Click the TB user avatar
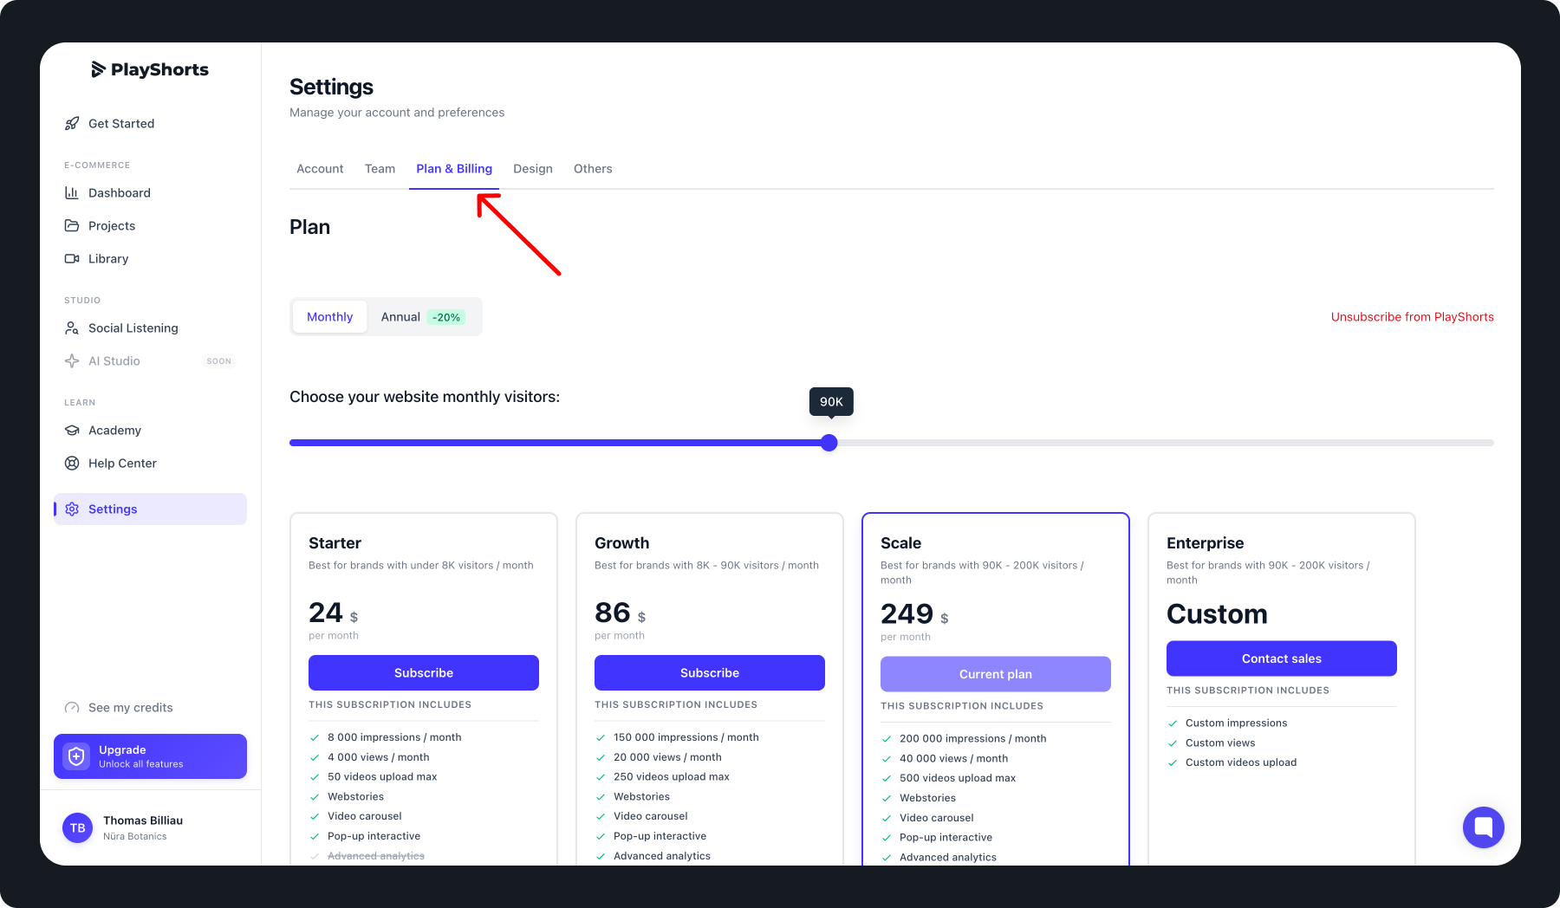Viewport: 1560px width, 908px height. (x=78, y=828)
